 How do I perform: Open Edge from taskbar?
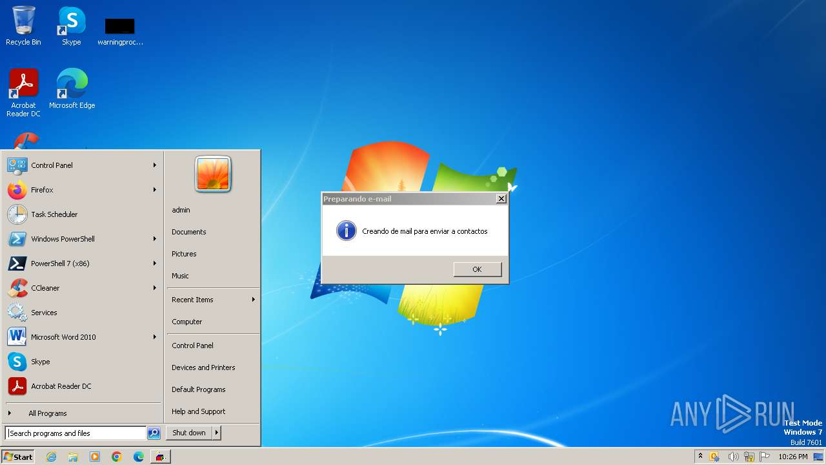coord(139,457)
